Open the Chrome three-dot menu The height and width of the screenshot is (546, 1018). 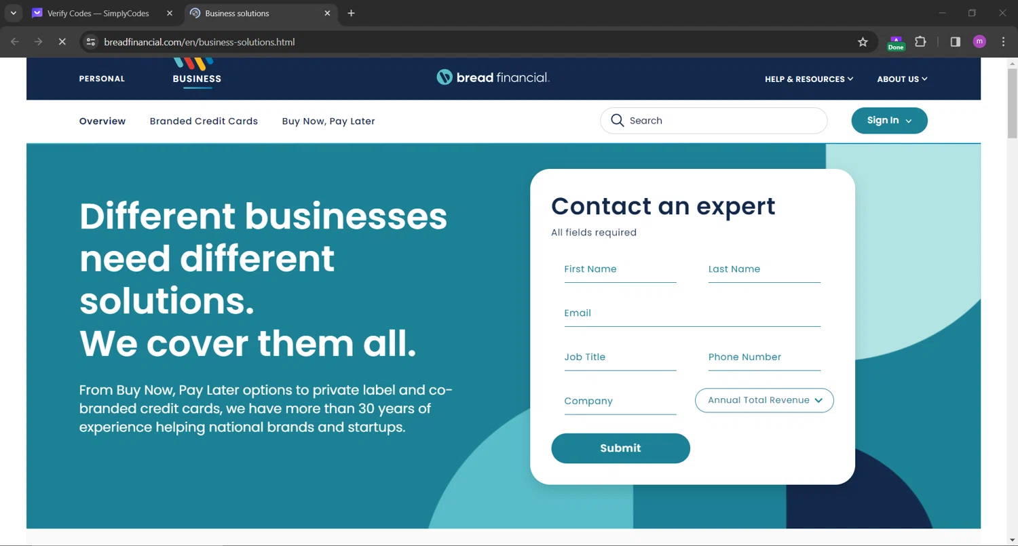click(x=1003, y=42)
